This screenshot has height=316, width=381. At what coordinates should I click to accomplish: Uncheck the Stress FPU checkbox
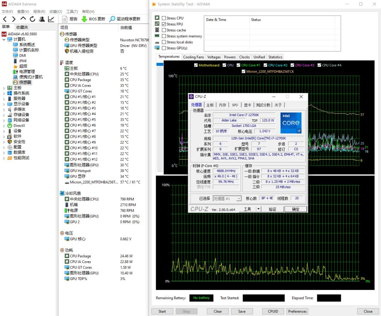(164, 24)
